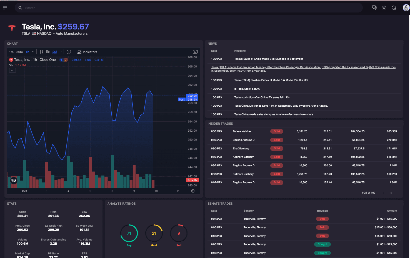
Task: Click the Date column header in News
Action: [x=214, y=51]
